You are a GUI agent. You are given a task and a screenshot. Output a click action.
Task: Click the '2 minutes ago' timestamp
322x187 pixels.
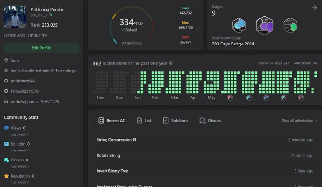301,140
